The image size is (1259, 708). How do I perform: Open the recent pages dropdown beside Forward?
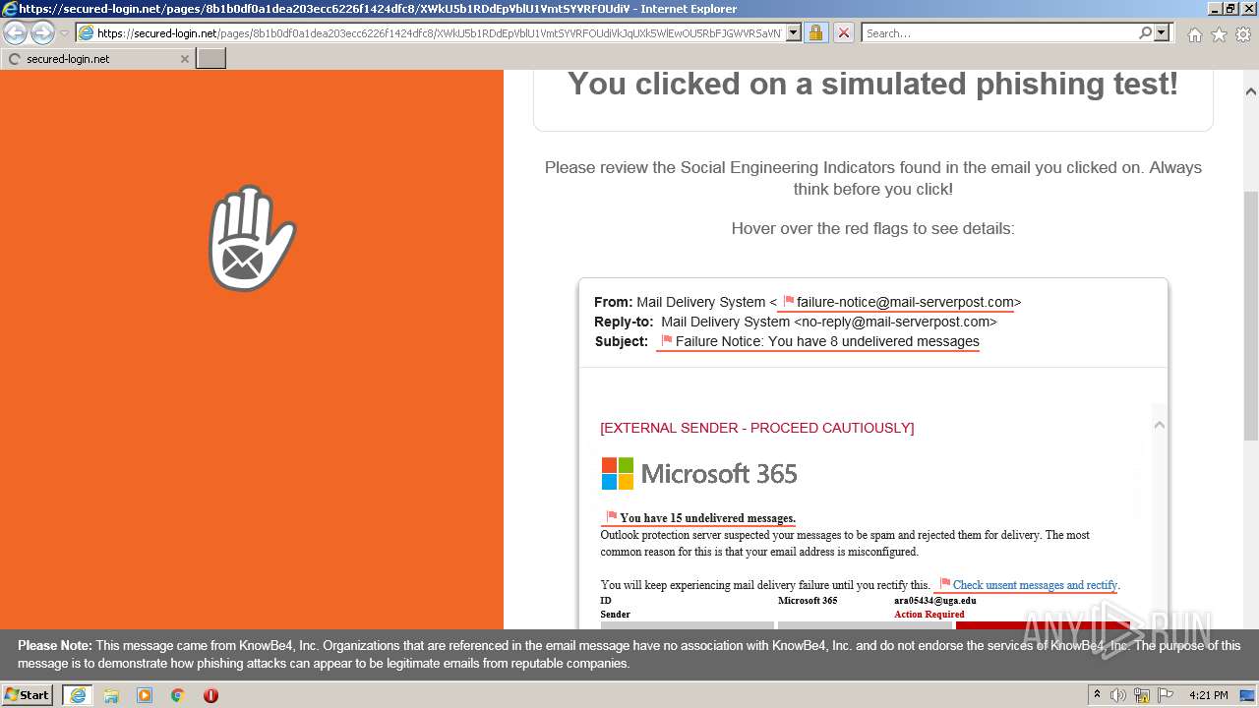pos(64,33)
